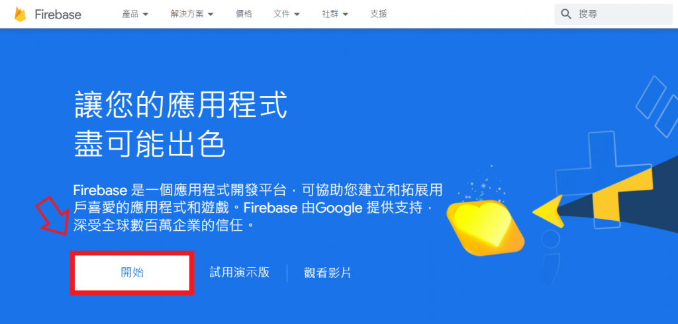Open the 試用演示版 link
678x324 pixels.
point(240,272)
